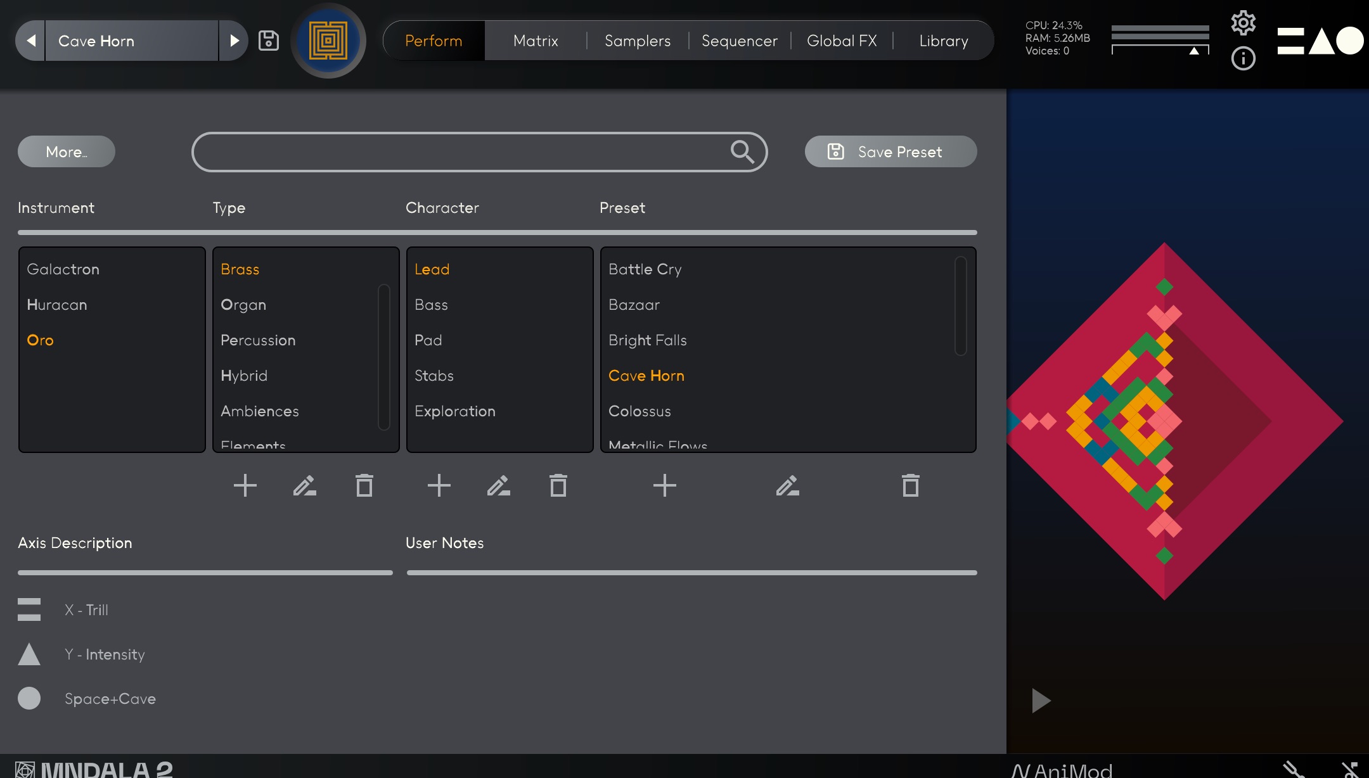Image resolution: width=1369 pixels, height=778 pixels.
Task: Open settings via the gear icon
Action: [1243, 23]
